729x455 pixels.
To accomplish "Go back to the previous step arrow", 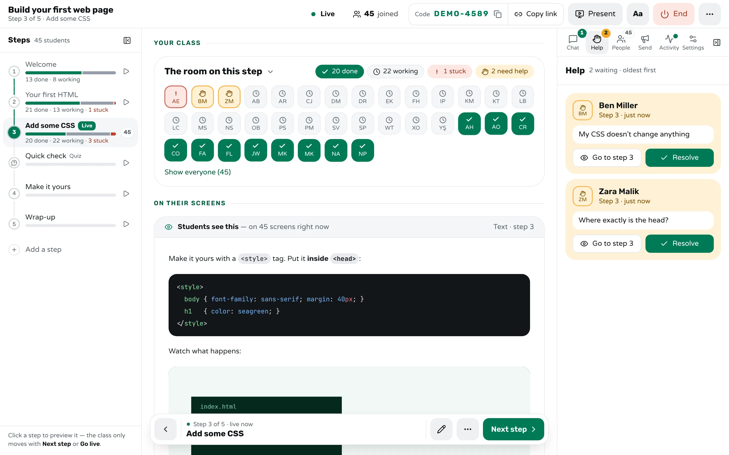I will pos(165,429).
